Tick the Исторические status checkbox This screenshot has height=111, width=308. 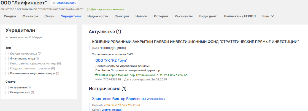7,92
